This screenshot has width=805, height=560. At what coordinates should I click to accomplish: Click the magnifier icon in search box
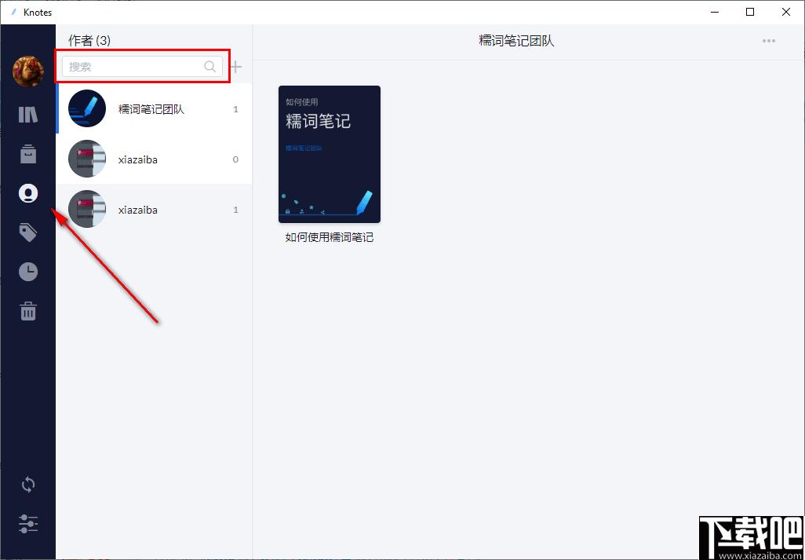tap(210, 66)
